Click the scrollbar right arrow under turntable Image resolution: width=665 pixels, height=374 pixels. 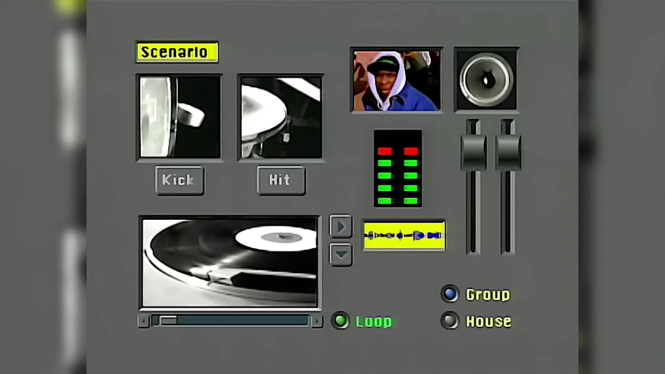pyautogui.click(x=316, y=322)
